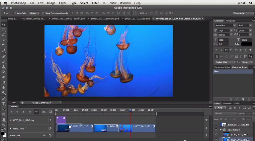Click the scissors split-at-playhead icon

[x=43, y=112]
